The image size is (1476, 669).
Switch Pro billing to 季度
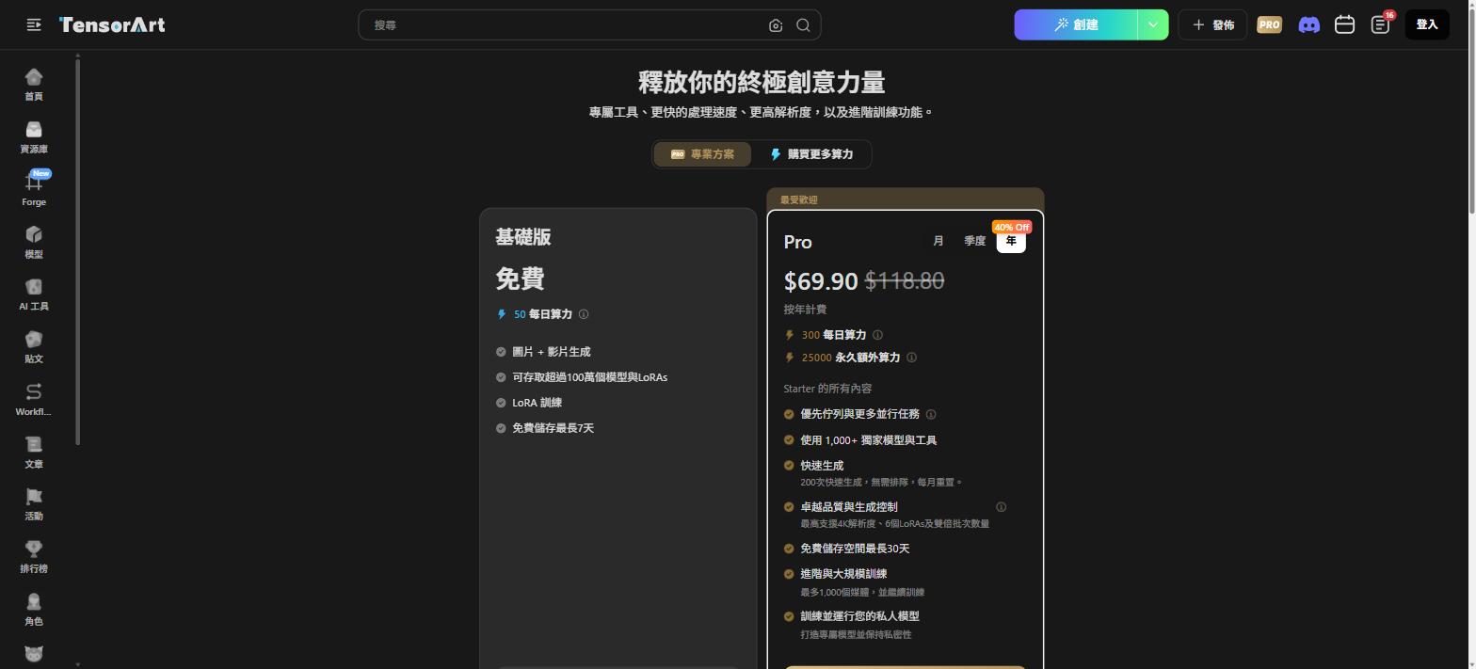coord(974,241)
